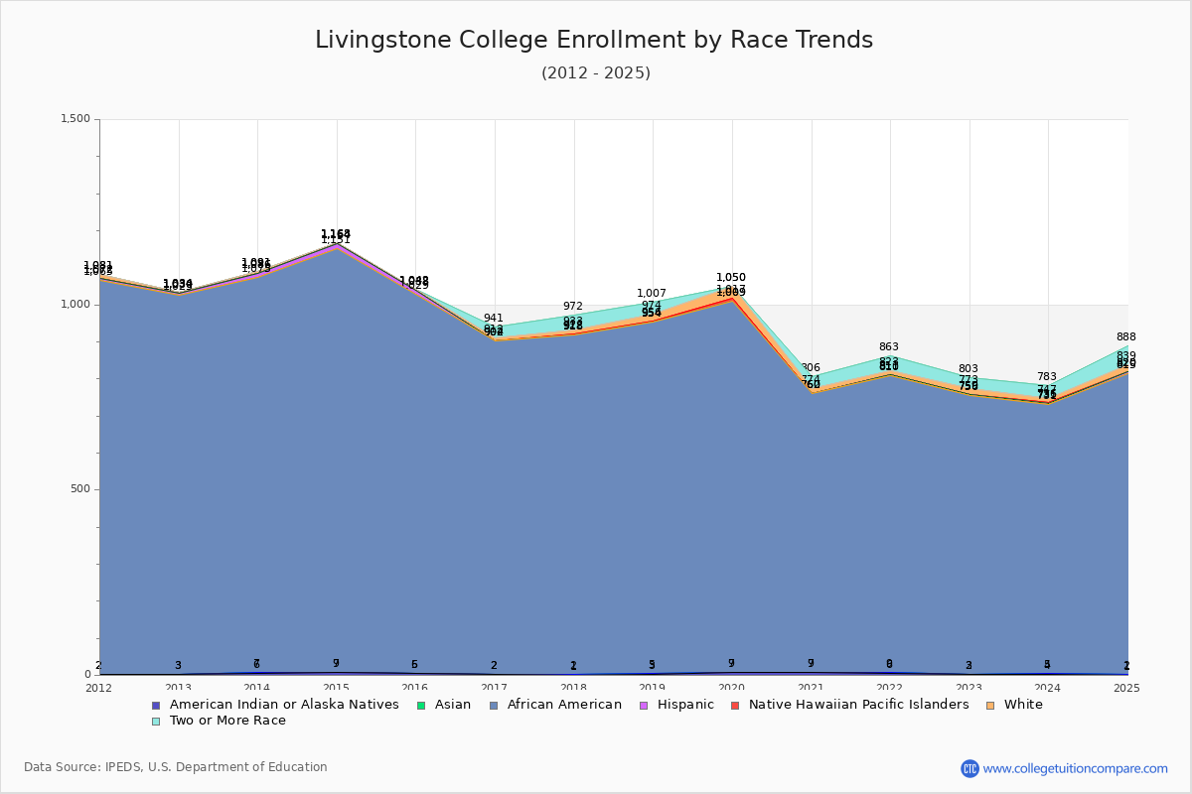Toggle the Two or More Race legend label
The height and width of the screenshot is (794, 1192).
pyautogui.click(x=227, y=721)
